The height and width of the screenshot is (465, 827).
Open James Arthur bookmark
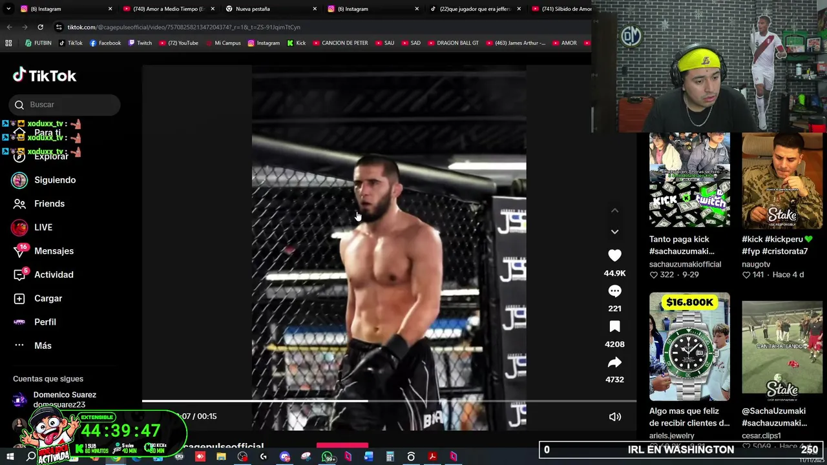pyautogui.click(x=515, y=43)
